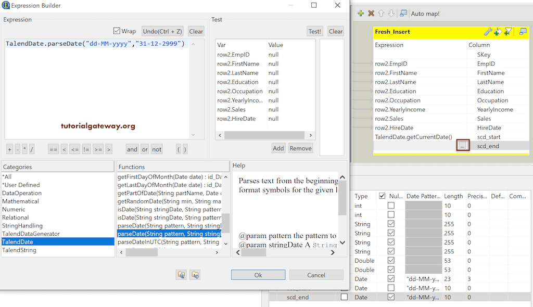This screenshot has width=533, height=307.
Task: Uncheck the Wrap option in the Expression area
Action: (x=116, y=30)
